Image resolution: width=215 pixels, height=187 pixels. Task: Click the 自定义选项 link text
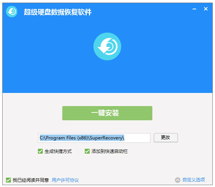(194, 180)
